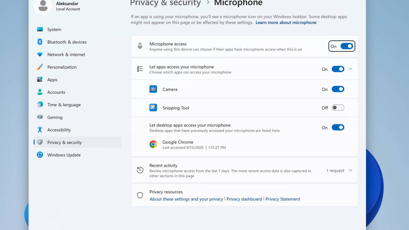Click the Local Account label

tap(68, 9)
